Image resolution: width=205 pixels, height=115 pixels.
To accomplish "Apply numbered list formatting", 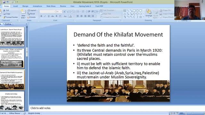I will [83, 12].
